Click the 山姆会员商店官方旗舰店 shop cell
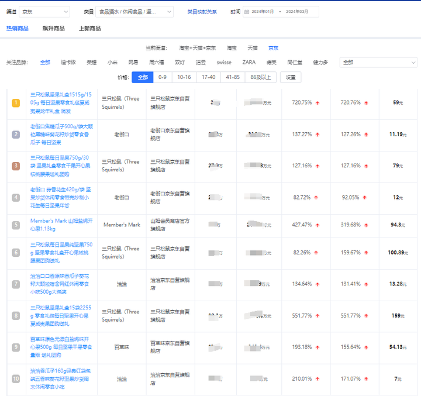Screen dimensions: 421x396 click(170, 225)
